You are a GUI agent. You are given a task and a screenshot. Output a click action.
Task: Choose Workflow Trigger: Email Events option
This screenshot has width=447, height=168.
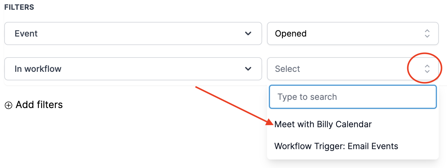336,146
